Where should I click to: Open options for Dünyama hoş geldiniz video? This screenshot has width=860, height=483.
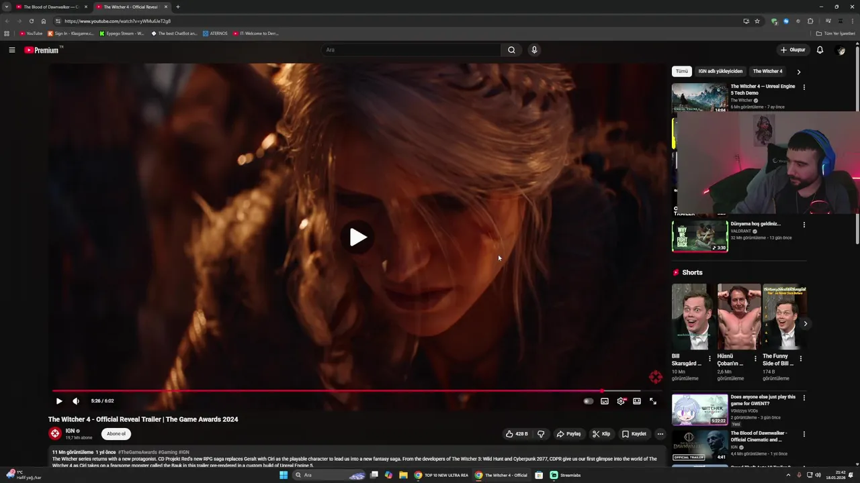[804, 225]
